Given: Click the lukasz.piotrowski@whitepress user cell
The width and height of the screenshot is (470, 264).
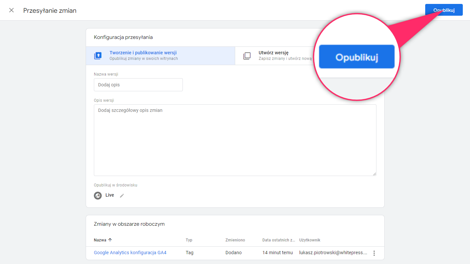Looking at the screenshot, I should click(333, 253).
